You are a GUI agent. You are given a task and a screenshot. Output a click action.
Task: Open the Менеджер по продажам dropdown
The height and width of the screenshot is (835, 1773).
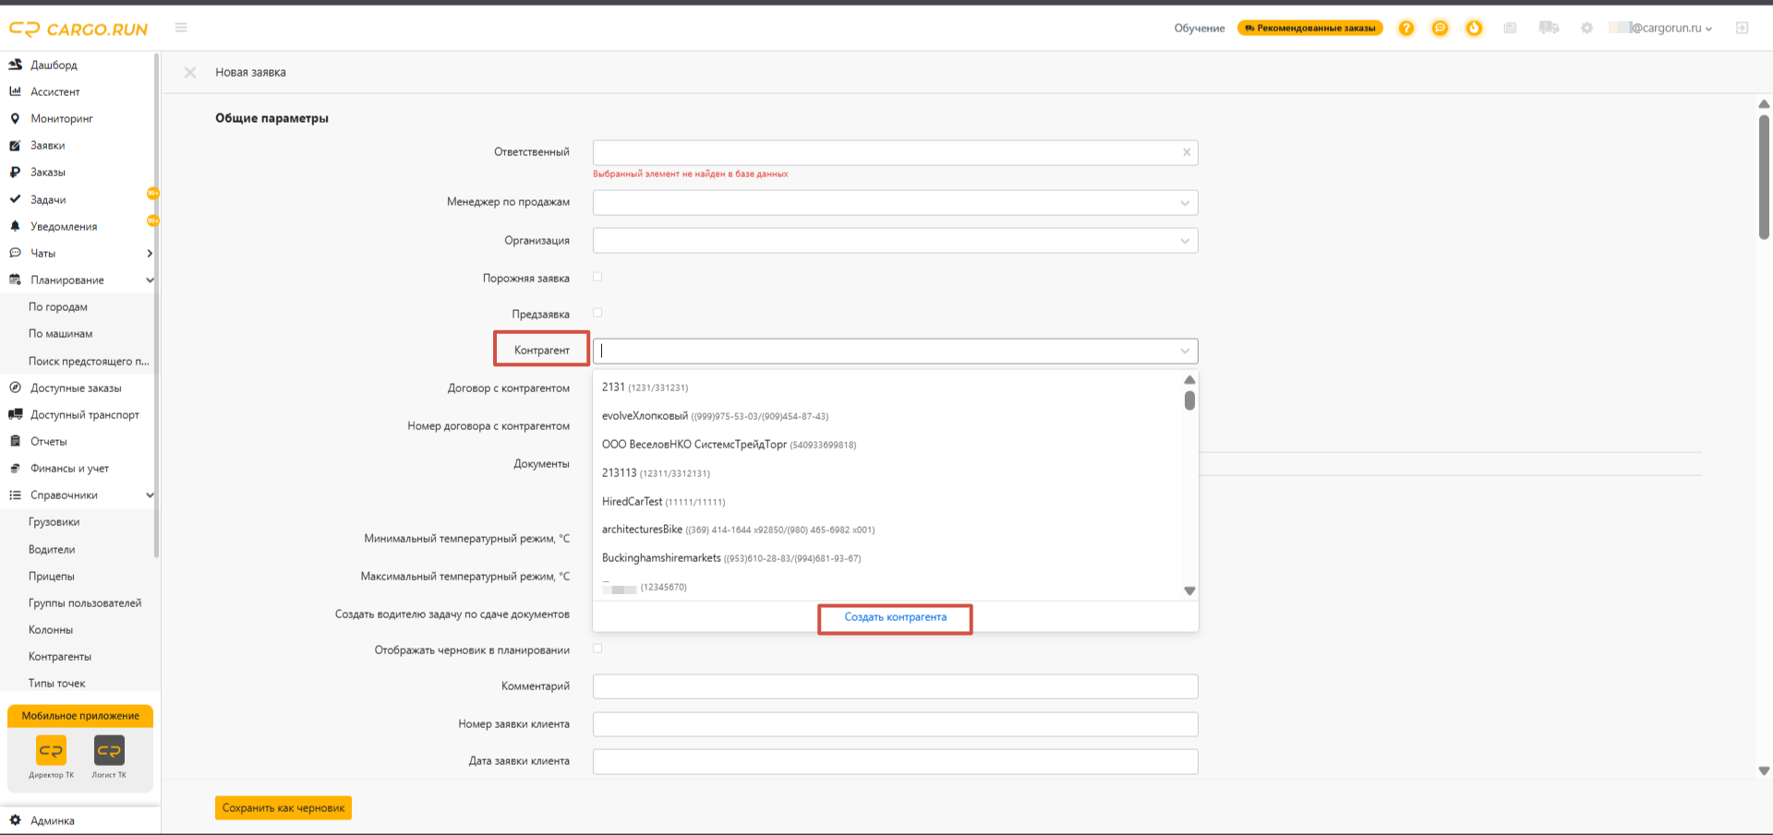click(895, 202)
